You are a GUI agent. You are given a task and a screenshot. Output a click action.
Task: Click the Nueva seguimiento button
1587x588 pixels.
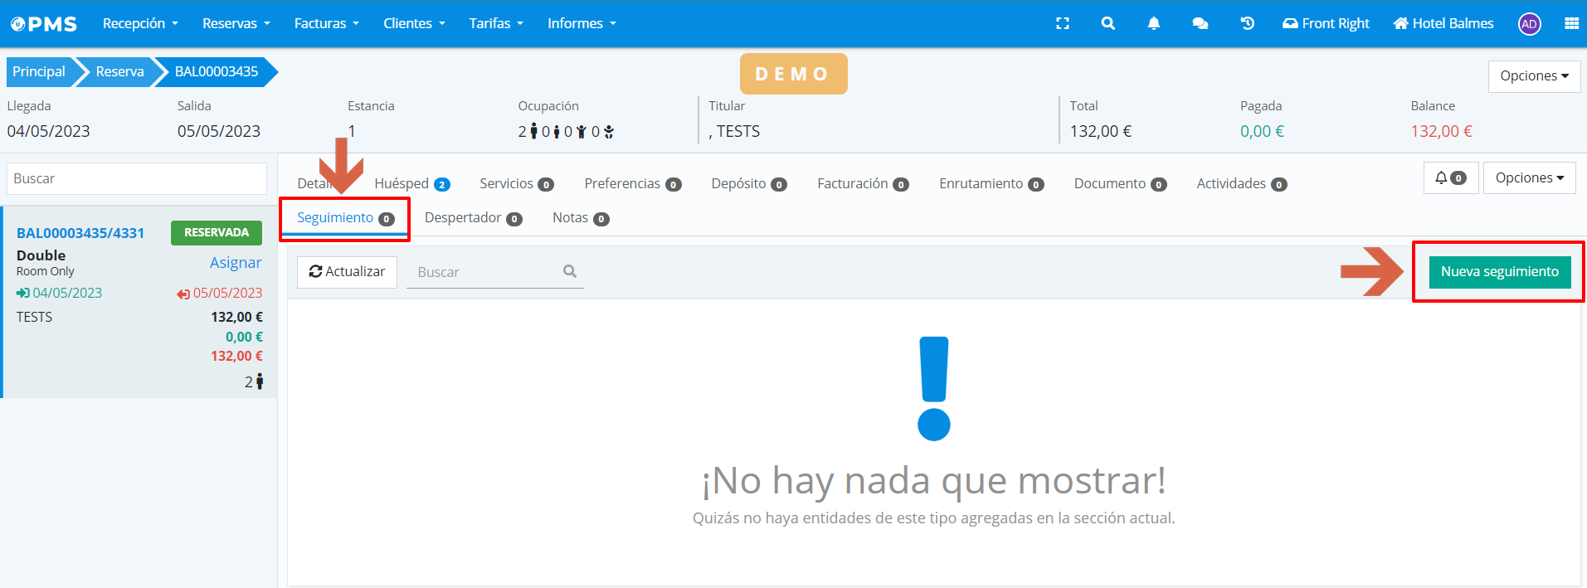(x=1499, y=271)
